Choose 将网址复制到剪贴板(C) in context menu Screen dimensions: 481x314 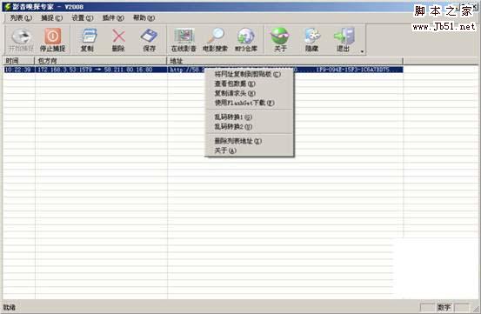coord(249,74)
